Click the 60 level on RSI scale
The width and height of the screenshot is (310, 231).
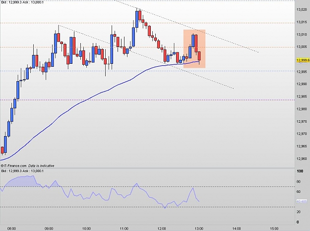(x=299, y=191)
